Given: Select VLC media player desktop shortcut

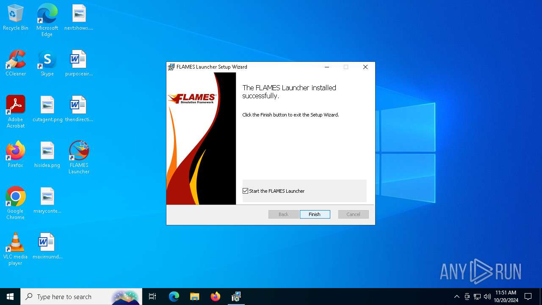Looking at the screenshot, I should (16, 249).
